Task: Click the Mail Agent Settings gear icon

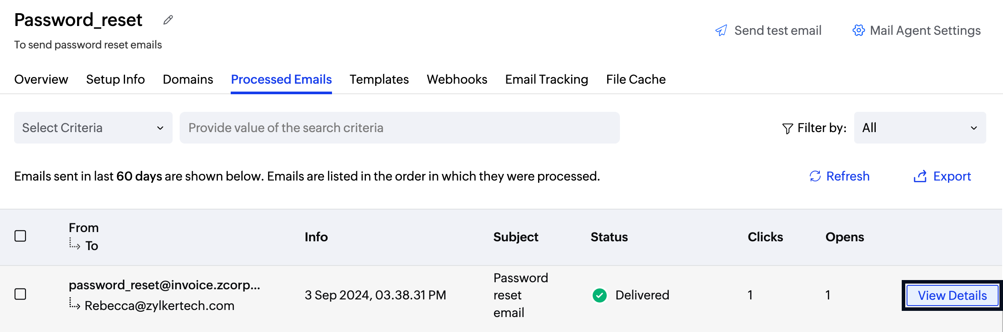Action: point(858,30)
